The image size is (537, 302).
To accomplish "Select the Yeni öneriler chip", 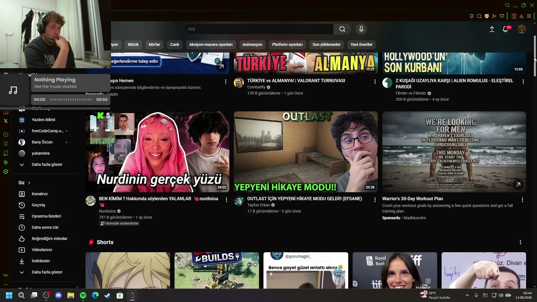I will click(x=362, y=44).
